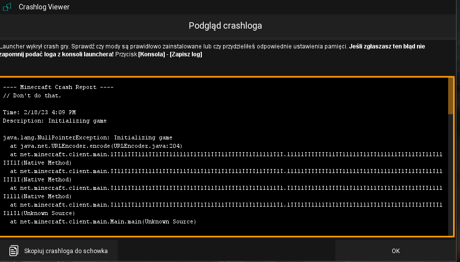
Task: Click the Main.main(Unknown Source) stack line
Action: (x=103, y=221)
